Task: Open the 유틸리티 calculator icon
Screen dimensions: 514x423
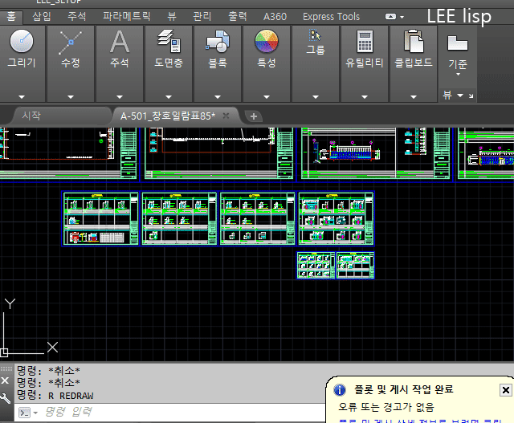Action: pos(365,41)
